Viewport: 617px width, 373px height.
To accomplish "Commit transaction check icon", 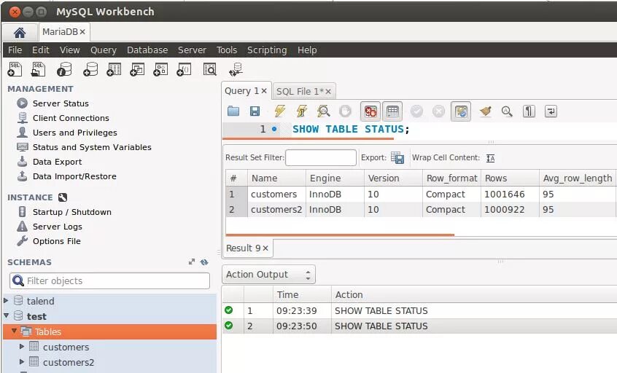I will (x=416, y=111).
